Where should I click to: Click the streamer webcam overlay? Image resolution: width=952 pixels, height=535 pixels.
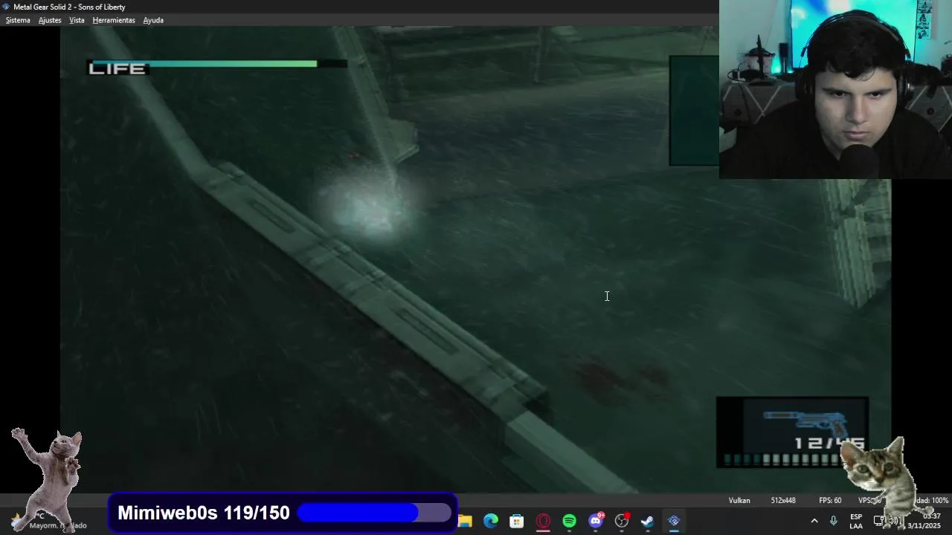pos(835,89)
